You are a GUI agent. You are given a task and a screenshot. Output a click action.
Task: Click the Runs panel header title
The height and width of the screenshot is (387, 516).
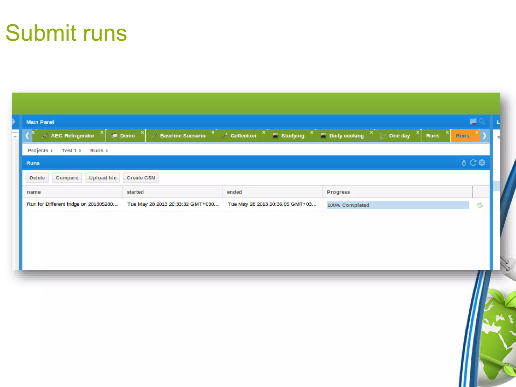point(33,163)
